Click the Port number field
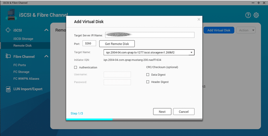The height and width of the screenshot is (136, 268). click(x=89, y=43)
